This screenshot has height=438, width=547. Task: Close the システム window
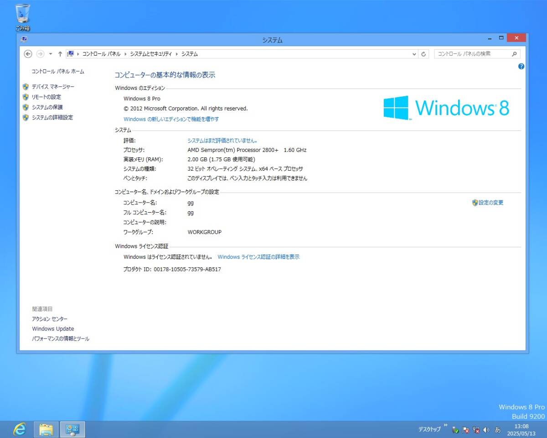(x=516, y=38)
